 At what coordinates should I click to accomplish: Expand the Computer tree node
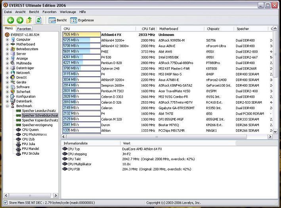coord(8,40)
